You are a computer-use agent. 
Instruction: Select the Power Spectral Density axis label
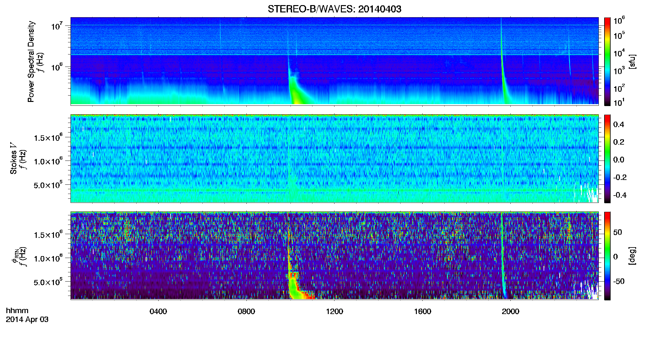point(31,61)
